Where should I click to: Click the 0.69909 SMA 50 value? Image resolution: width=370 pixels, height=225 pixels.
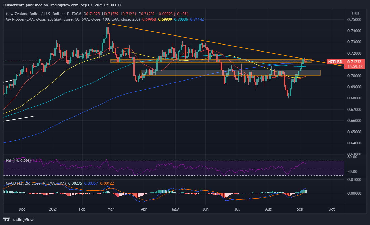pos(165,19)
